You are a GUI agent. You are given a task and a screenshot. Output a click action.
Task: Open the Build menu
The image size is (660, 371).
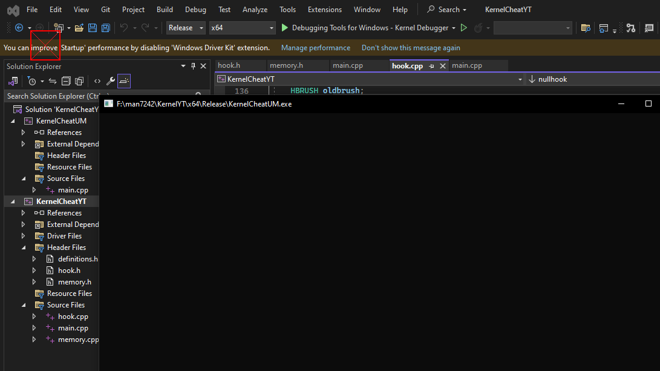165,10
